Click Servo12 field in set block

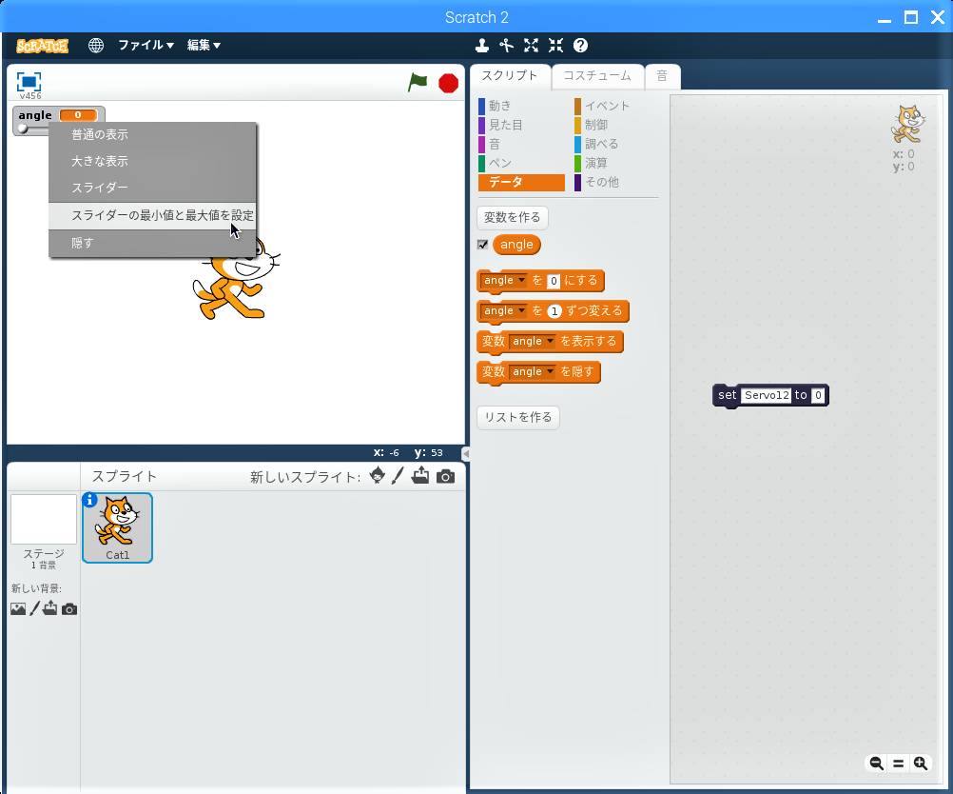(x=766, y=395)
